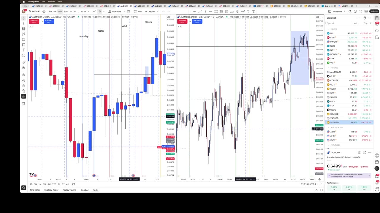Open the watchlist advanced view icon
Viewport: 380px width, 213px height.
(x=364, y=18)
